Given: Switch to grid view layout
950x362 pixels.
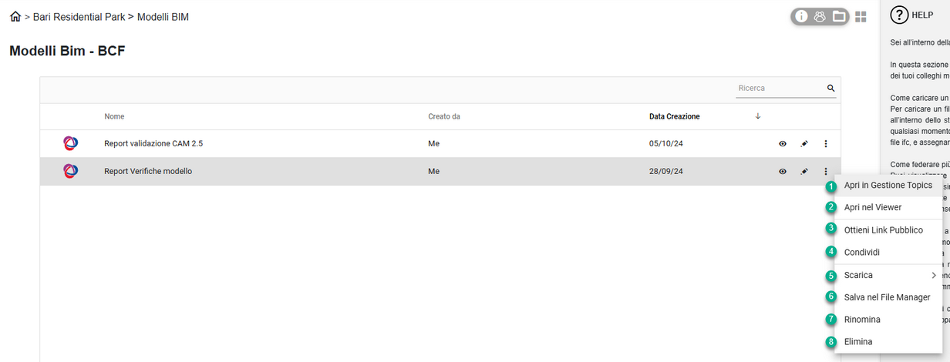Looking at the screenshot, I should (861, 16).
